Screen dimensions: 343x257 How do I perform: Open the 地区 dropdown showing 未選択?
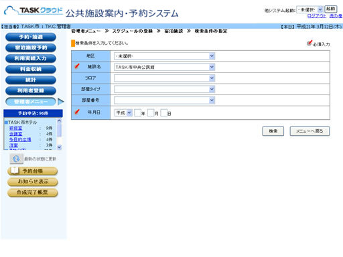164,56
